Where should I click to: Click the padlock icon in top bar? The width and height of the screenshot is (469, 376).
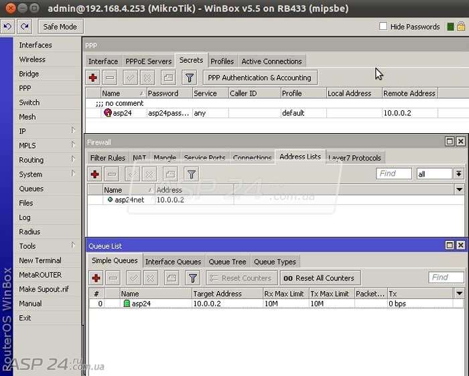point(461,27)
